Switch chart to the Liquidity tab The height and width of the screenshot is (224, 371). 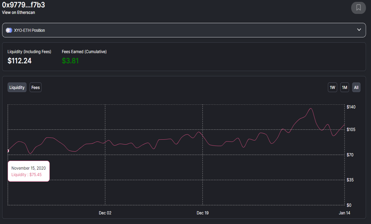[x=17, y=87]
